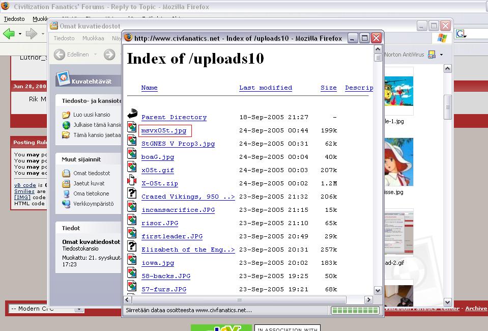Click Edellinen back button in Omat kuvatiedostot
This screenshot has height=331, width=488.
[x=72, y=54]
